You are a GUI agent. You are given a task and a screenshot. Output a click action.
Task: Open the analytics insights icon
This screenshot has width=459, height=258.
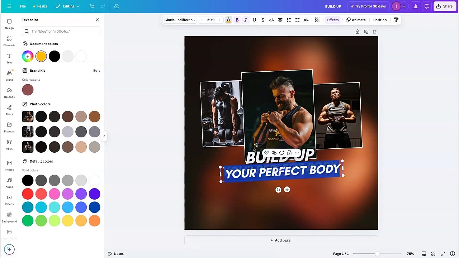pos(415,6)
